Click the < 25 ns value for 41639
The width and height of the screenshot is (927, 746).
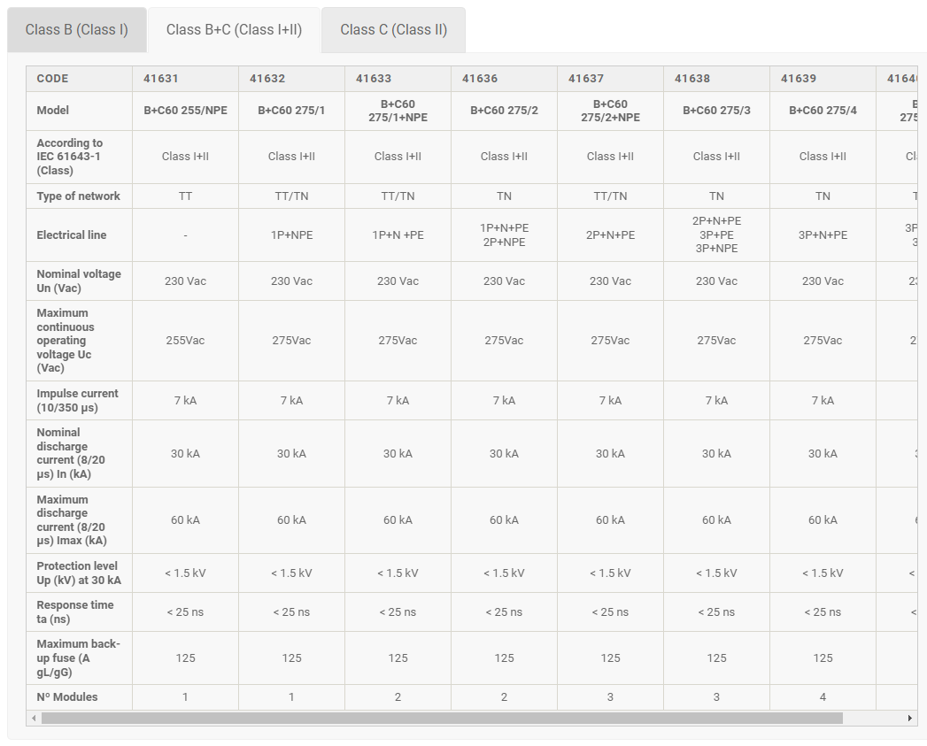(x=823, y=612)
